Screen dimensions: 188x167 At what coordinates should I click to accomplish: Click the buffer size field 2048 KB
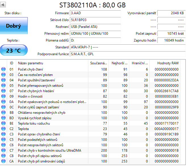(172, 13)
